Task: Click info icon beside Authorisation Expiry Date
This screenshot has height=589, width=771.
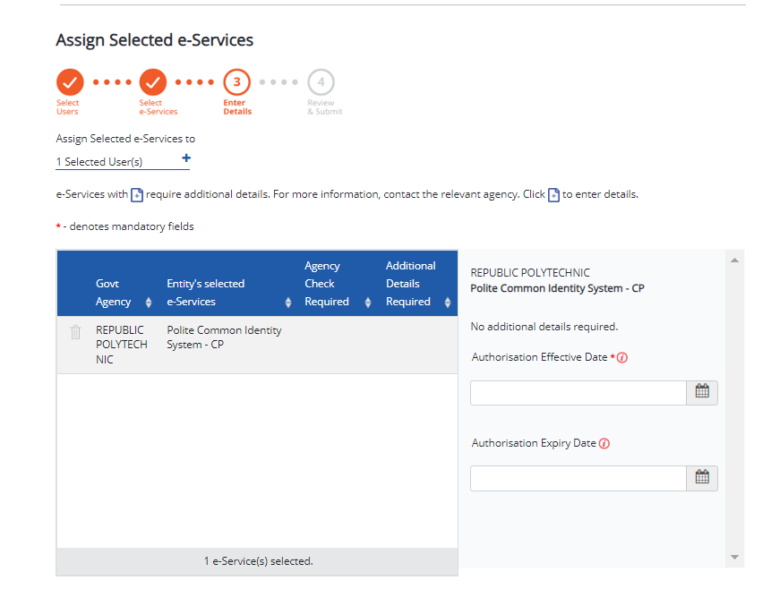Action: 604,444
